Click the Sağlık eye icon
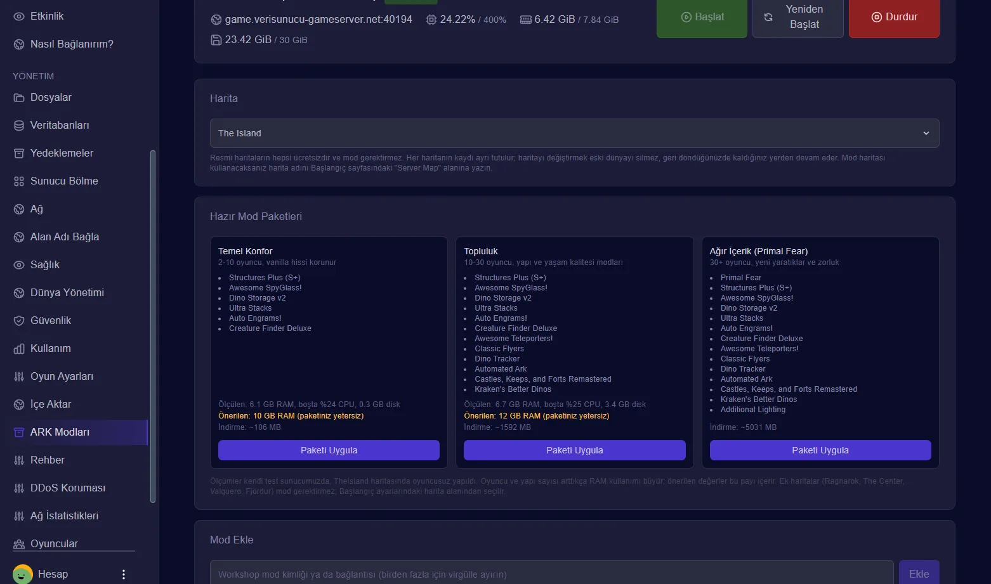991x584 pixels. [x=19, y=265]
